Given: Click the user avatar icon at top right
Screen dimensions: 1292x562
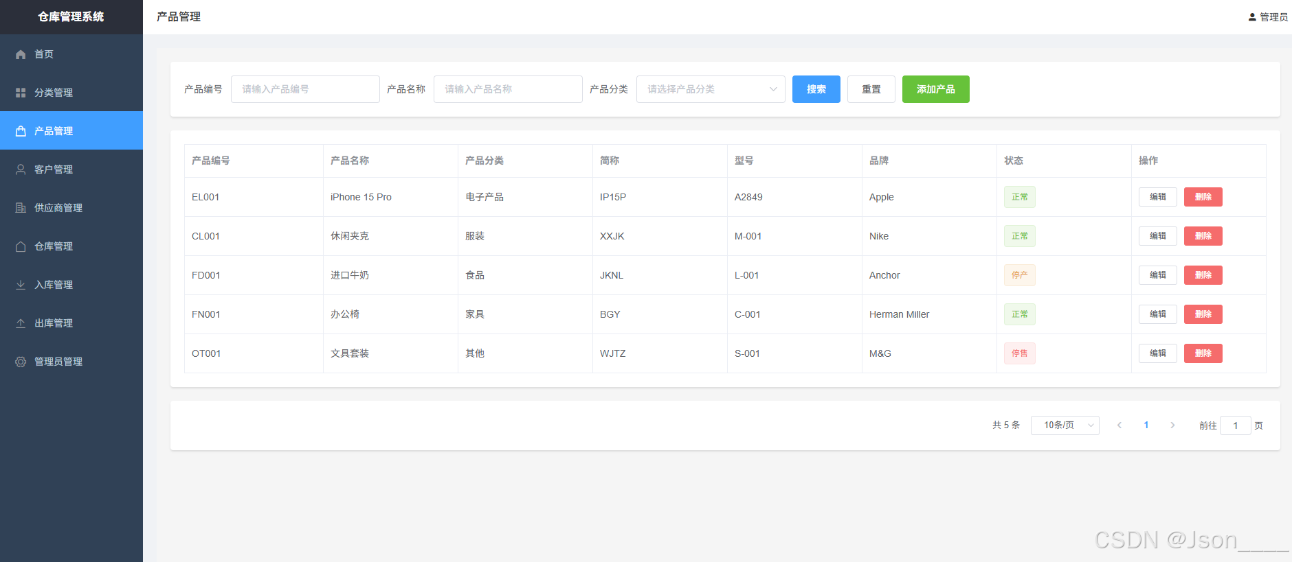Looking at the screenshot, I should pyautogui.click(x=1252, y=17).
